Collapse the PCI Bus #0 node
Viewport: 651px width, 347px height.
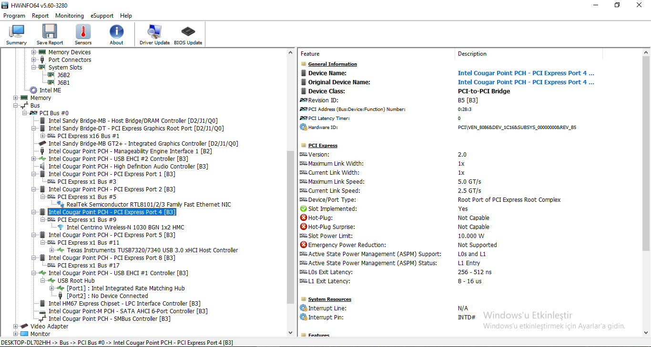tap(25, 113)
